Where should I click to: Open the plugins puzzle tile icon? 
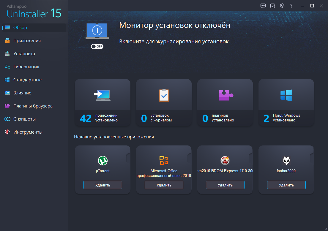(225, 95)
